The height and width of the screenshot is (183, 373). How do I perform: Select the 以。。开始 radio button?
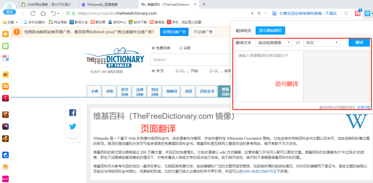177,71
